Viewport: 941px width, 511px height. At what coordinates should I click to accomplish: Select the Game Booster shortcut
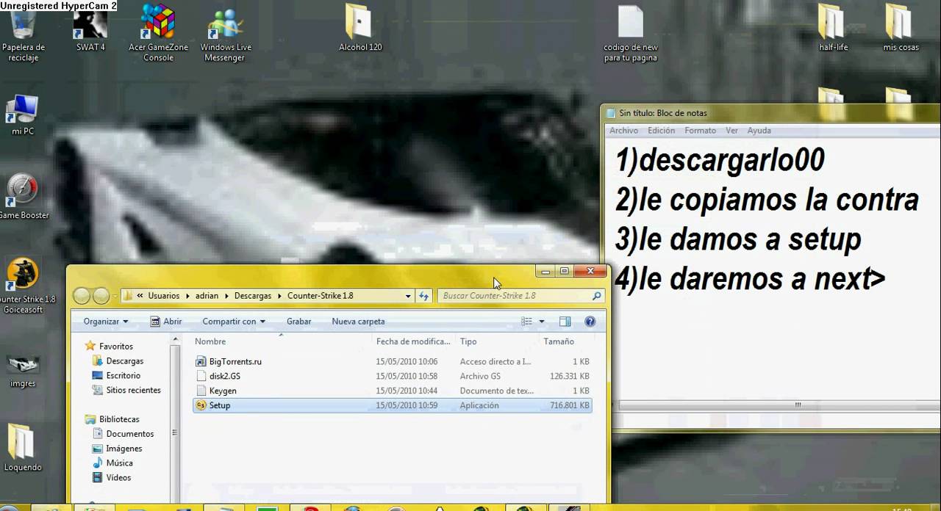tap(23, 196)
